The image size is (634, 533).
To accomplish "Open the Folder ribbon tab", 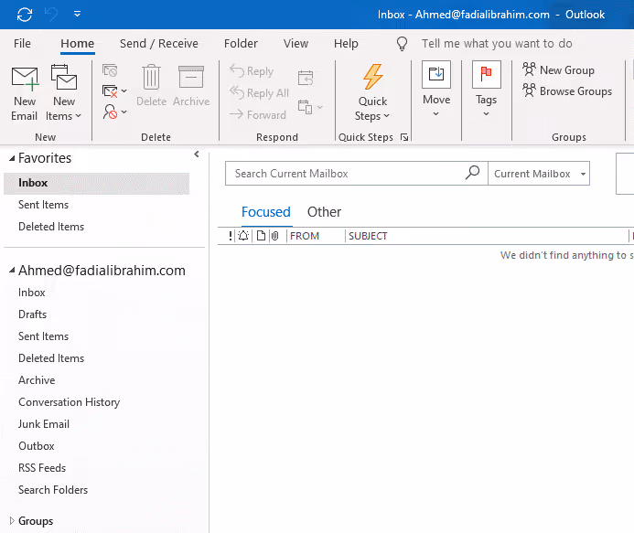I will [241, 43].
